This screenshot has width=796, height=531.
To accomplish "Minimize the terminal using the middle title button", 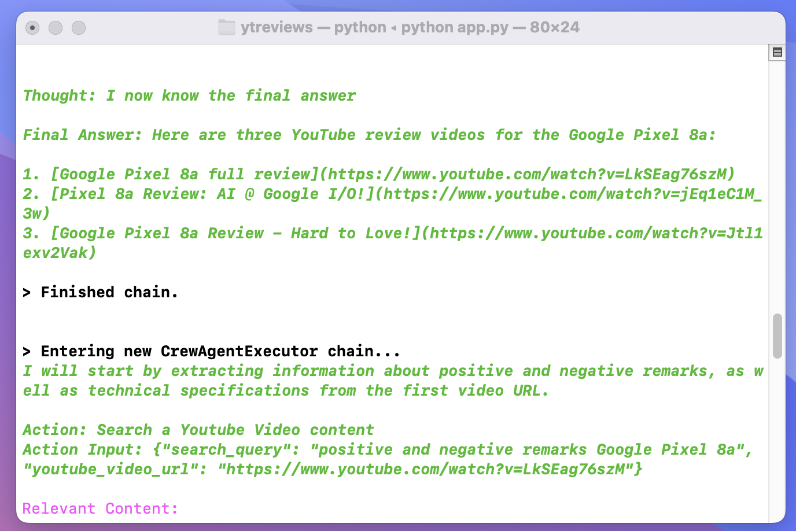I will click(56, 28).
